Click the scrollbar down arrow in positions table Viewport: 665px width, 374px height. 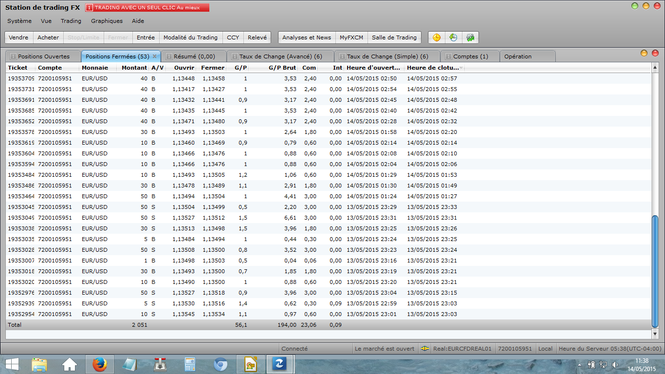point(655,334)
